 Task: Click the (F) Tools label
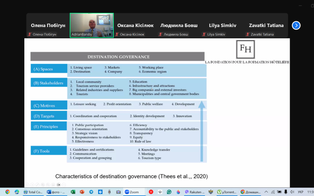(x=49, y=151)
